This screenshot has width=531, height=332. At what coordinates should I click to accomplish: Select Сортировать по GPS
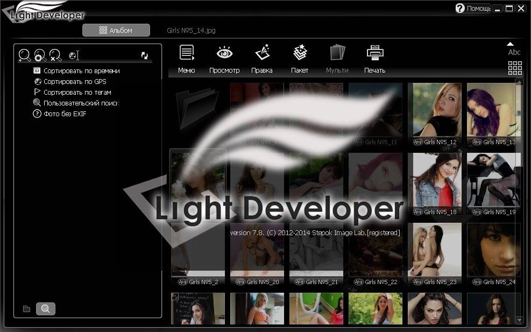tap(70, 82)
